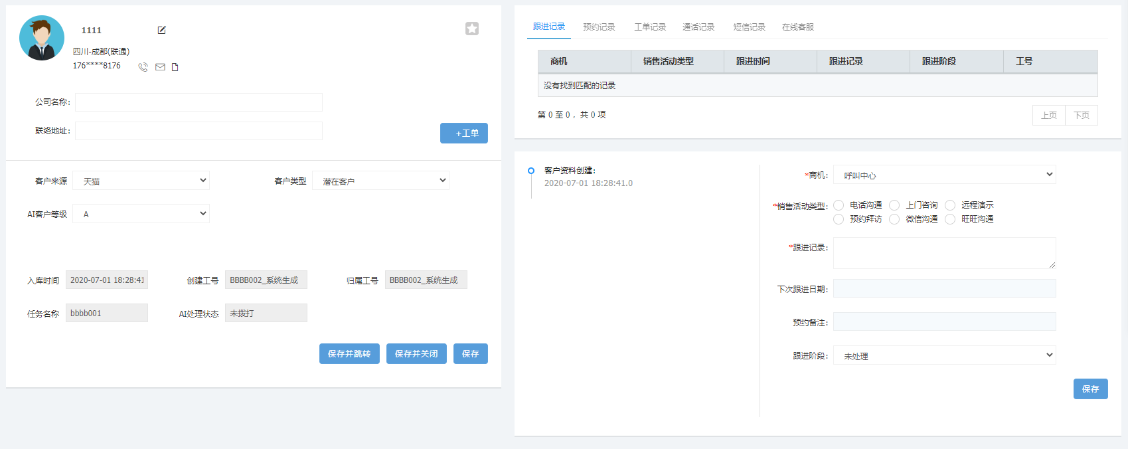Select the 上门咨询 radio option
Screen dimensions: 1128x449
coord(894,205)
